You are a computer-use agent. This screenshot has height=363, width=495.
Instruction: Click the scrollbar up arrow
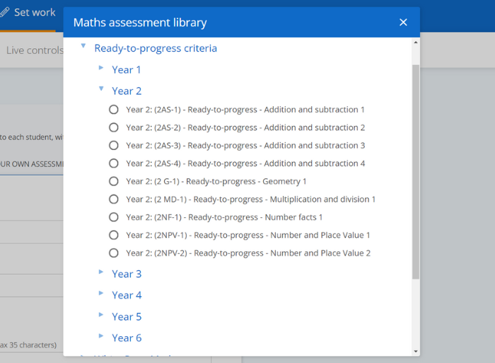pos(416,42)
